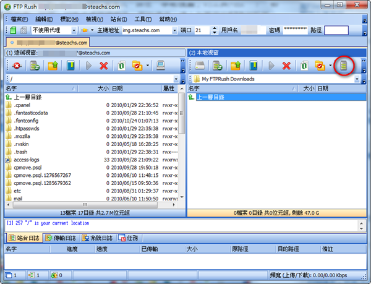Click the 端口 port spinner arrows
The height and width of the screenshot is (284, 371).
pos(215,30)
